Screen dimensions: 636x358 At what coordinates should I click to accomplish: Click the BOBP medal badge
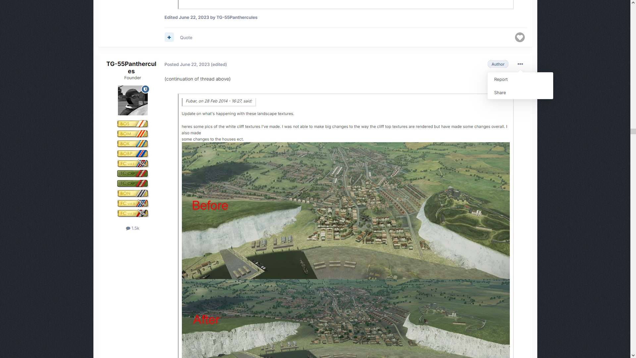(x=132, y=153)
